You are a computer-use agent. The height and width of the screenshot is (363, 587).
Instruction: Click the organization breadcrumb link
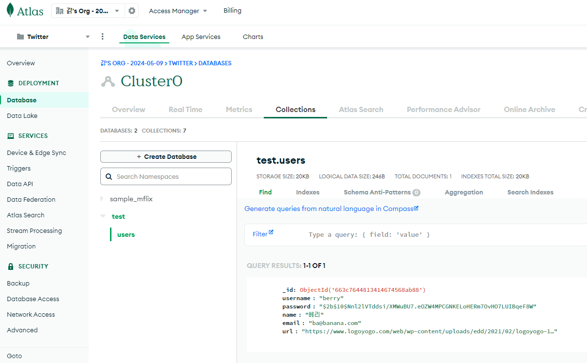tap(131, 63)
